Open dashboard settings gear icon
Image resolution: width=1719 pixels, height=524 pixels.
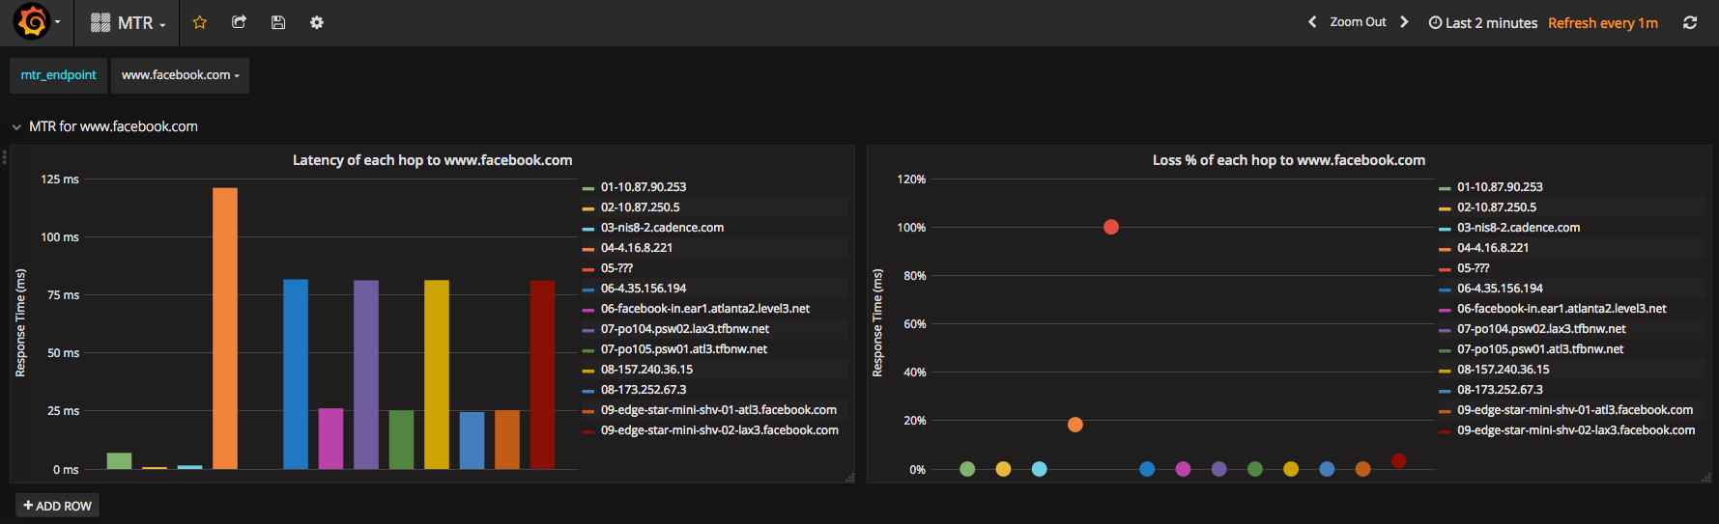click(x=317, y=22)
